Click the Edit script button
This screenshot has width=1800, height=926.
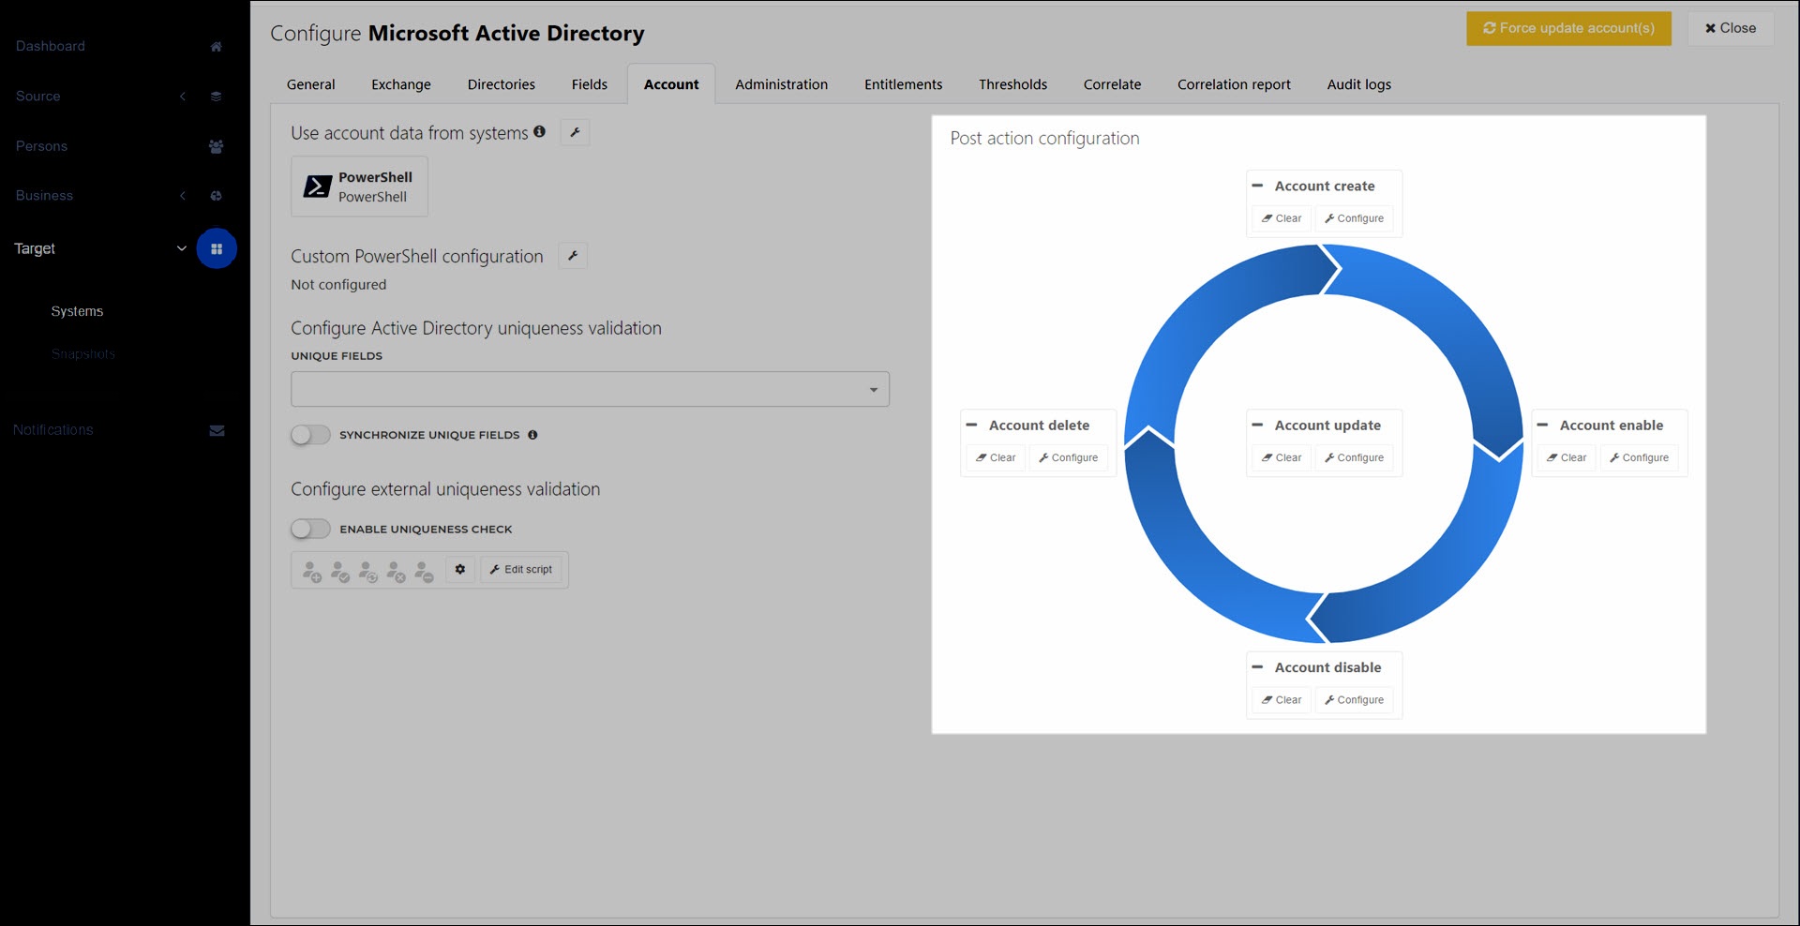pyautogui.click(x=521, y=569)
